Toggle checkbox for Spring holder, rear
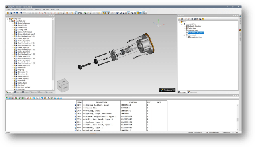The image size is (255, 147). click(14, 23)
